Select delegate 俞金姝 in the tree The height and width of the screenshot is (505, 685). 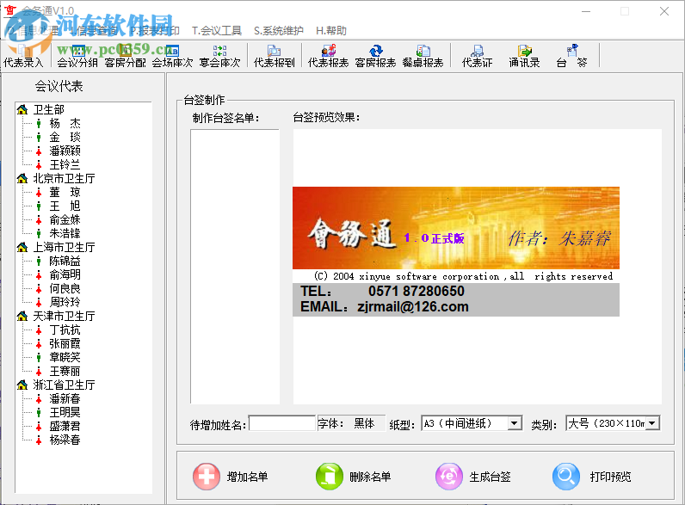(65, 219)
